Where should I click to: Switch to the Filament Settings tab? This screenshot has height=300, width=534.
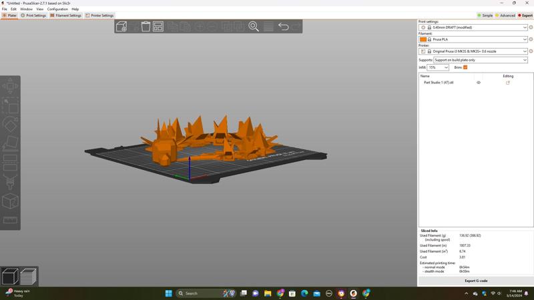click(65, 15)
